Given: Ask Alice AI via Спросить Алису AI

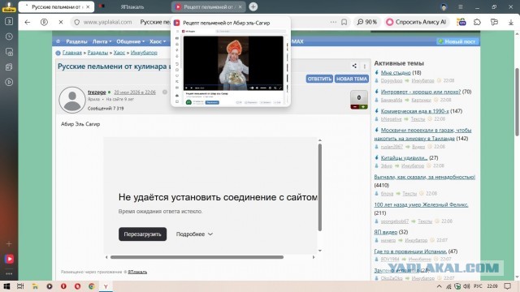Looking at the screenshot, I should (417, 22).
